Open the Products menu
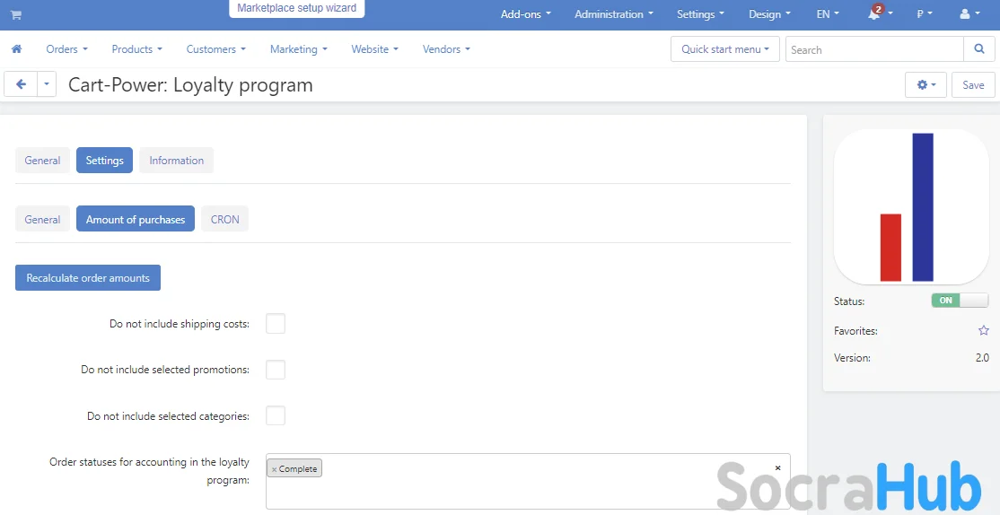1000x515 pixels. tap(137, 49)
